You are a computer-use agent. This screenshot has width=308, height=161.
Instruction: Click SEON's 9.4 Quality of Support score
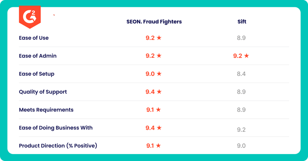pos(150,92)
